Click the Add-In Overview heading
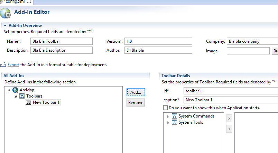The height and width of the screenshot is (153, 278). point(25,25)
